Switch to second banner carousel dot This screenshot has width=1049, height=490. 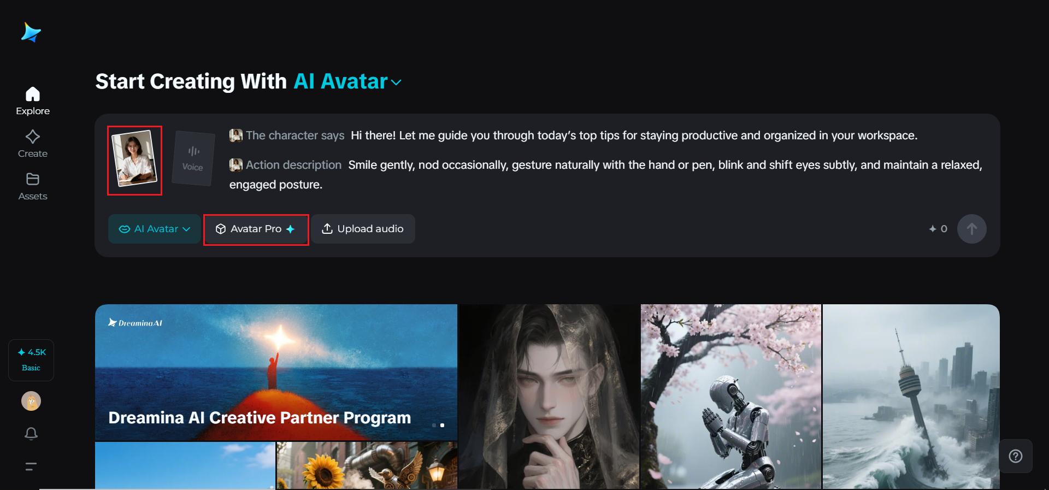click(x=442, y=425)
